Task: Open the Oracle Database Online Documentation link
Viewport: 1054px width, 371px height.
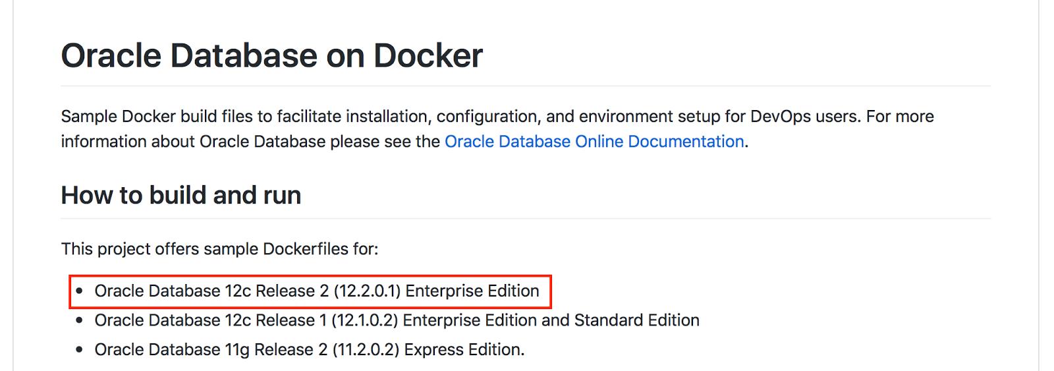Action: point(594,142)
